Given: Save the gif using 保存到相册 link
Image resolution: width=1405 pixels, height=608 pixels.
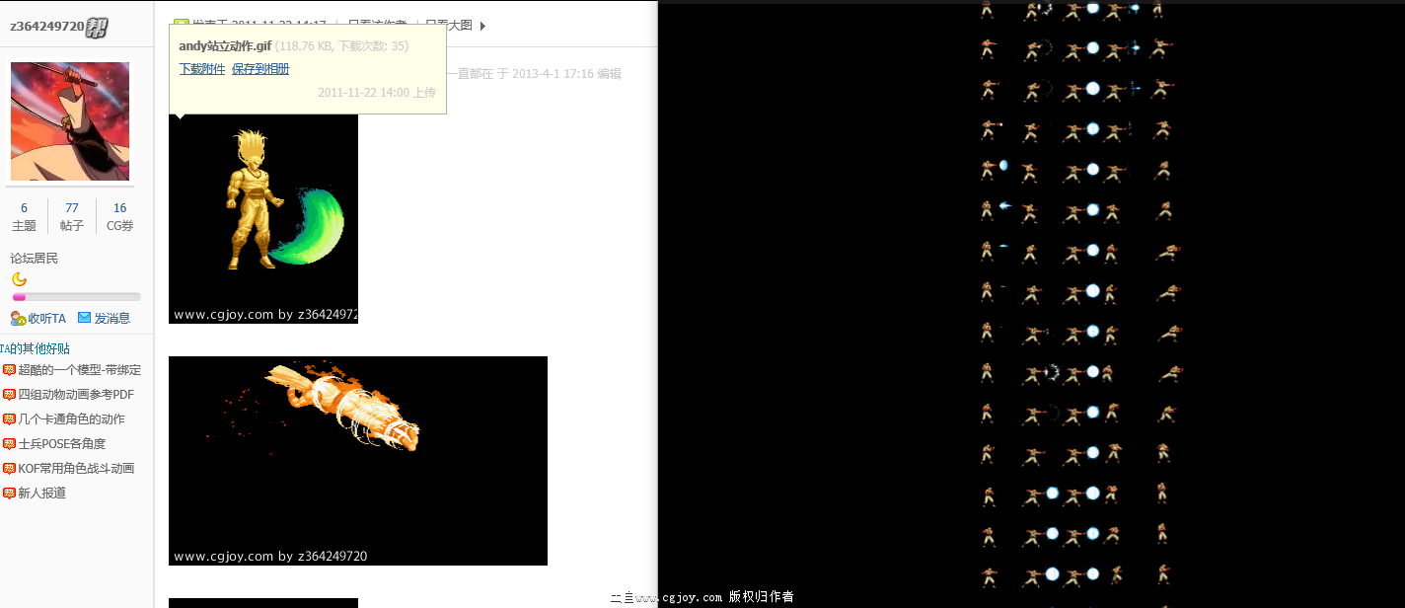Looking at the screenshot, I should [259, 68].
